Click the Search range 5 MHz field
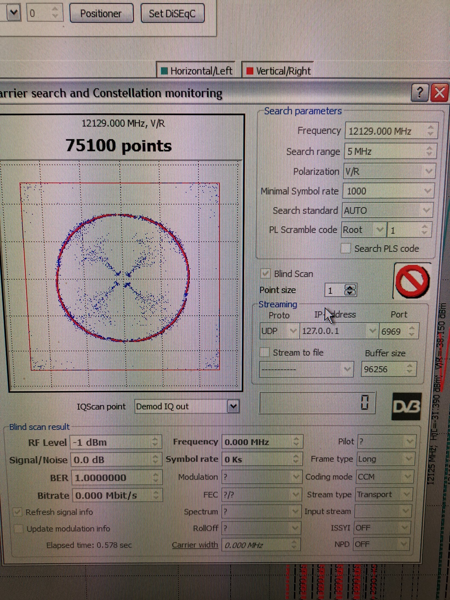Image resolution: width=450 pixels, height=600 pixels. pos(390,151)
